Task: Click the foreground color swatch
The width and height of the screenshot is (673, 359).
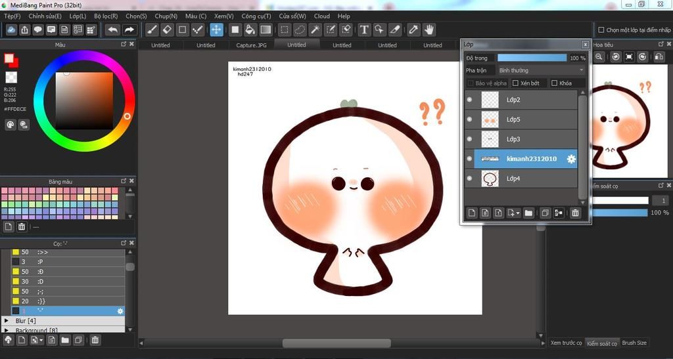Action: (x=9, y=58)
